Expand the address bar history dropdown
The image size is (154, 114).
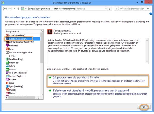(x=106, y=9)
